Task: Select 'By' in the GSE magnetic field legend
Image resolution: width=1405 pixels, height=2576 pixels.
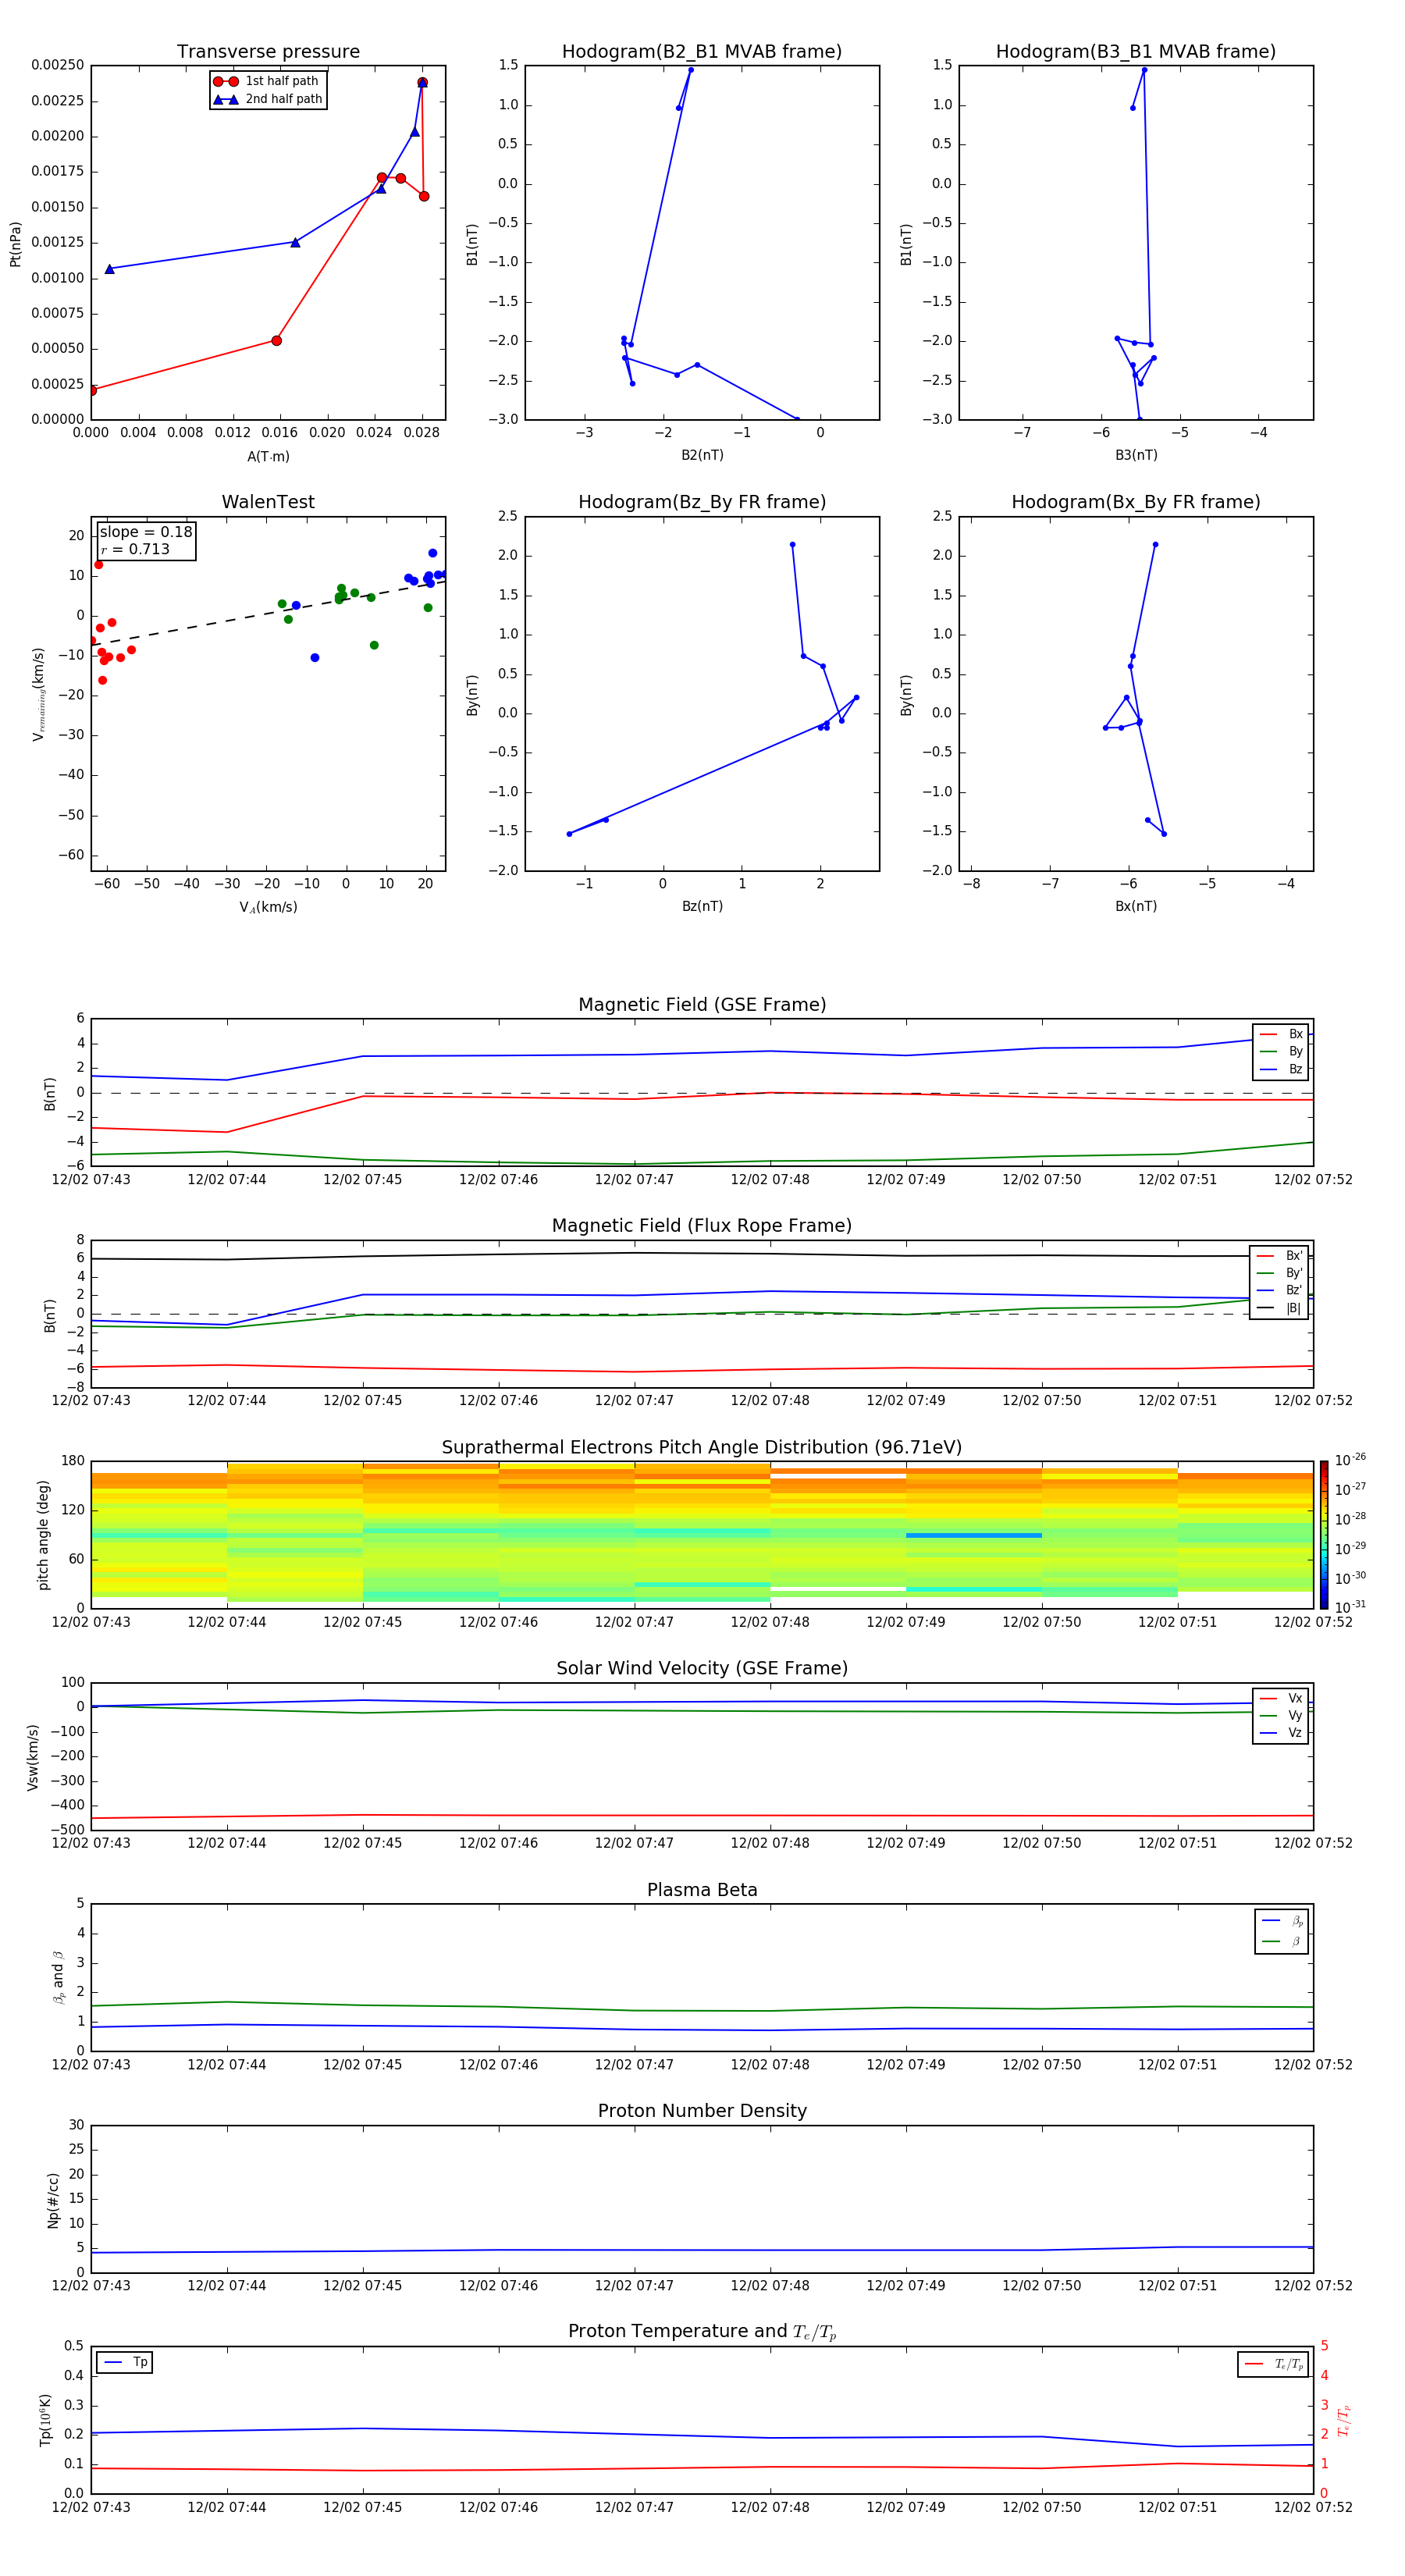Action: pos(1282,1052)
